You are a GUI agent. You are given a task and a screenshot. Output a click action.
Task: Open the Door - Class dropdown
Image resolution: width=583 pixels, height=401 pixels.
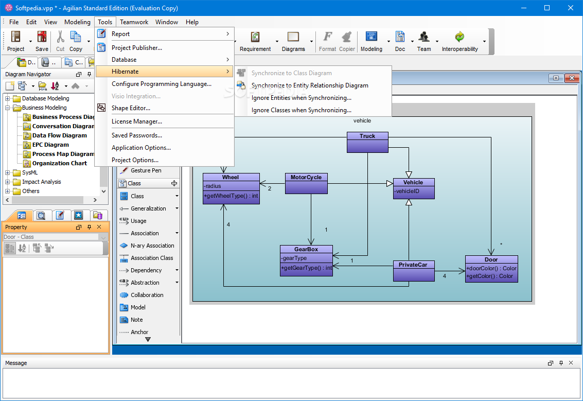pos(103,237)
